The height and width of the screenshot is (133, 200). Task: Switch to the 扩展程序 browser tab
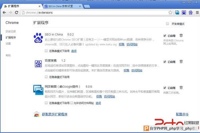tap(21, 6)
